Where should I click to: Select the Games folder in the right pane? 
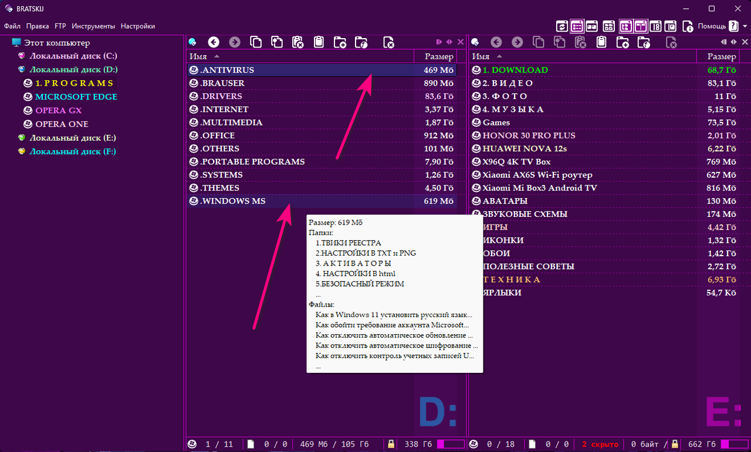(604, 123)
